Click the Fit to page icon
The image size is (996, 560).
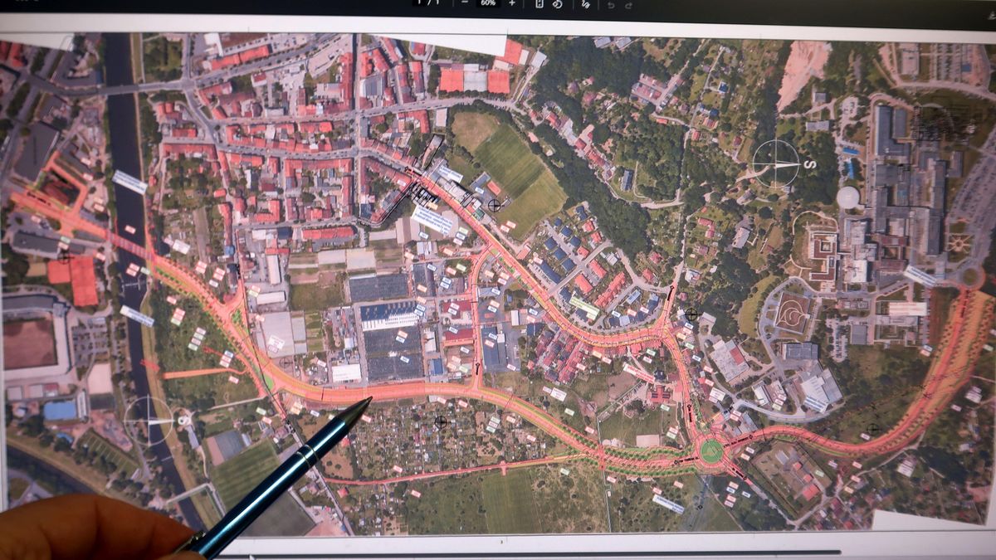(539, 7)
